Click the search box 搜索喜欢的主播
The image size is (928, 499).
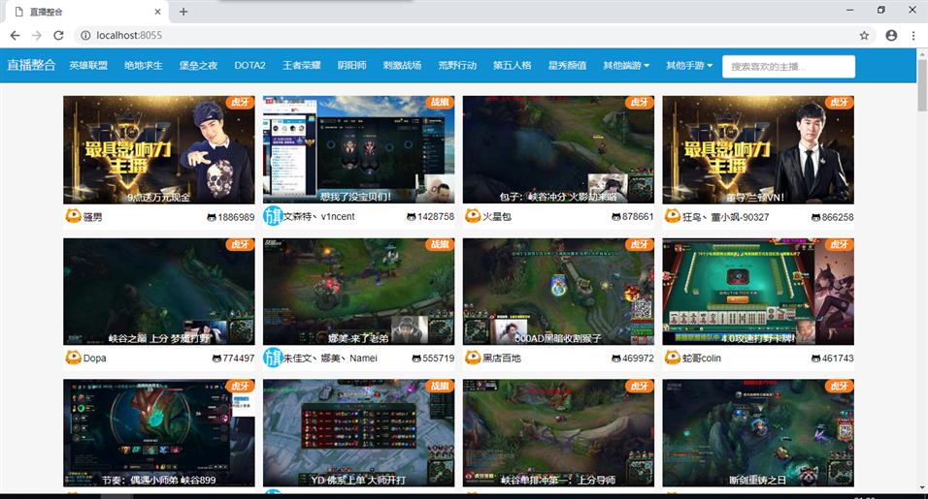788,66
